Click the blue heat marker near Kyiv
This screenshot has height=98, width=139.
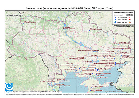[63, 30]
